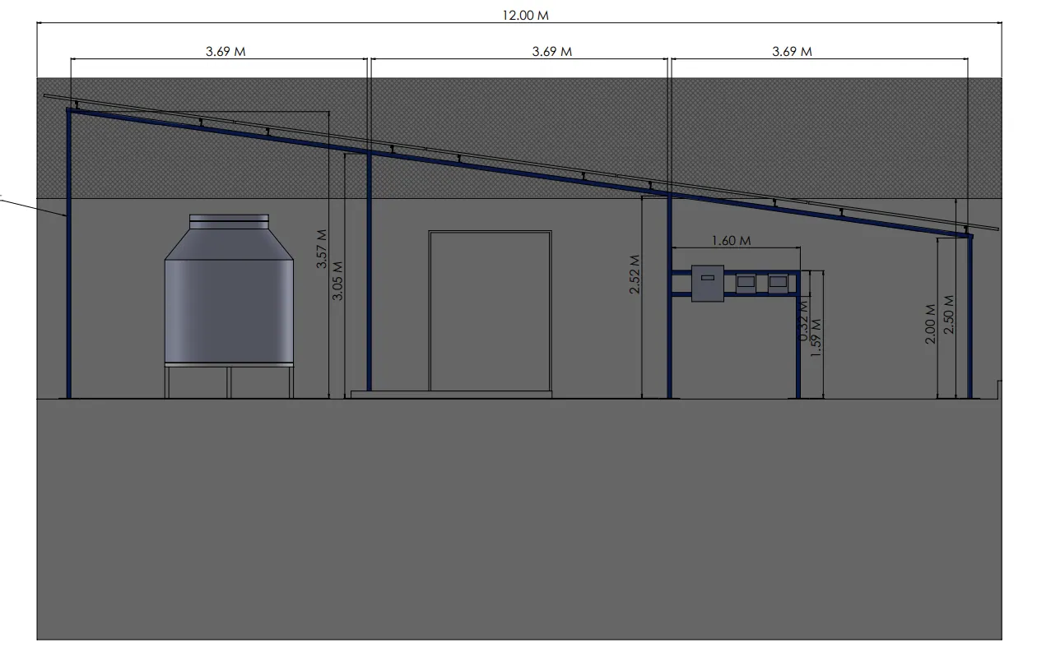
Task: Select the 2.00 M height dimension label
Action: [931, 325]
